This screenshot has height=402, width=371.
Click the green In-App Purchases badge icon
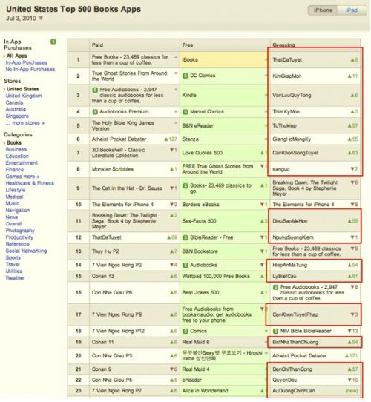pos(53,42)
